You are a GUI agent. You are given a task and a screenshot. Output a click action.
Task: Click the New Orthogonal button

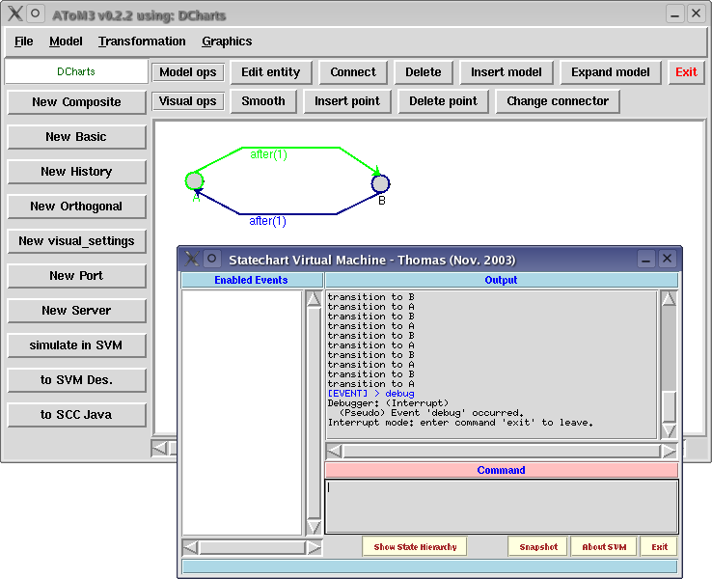click(76, 207)
